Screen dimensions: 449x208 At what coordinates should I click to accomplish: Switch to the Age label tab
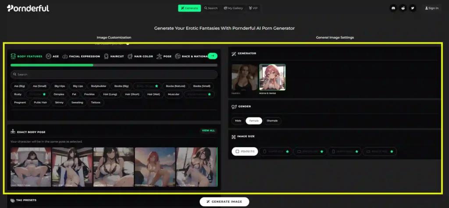tap(56, 56)
